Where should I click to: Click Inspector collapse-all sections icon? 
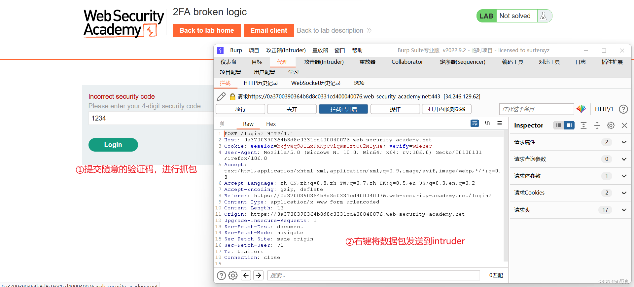597,126
